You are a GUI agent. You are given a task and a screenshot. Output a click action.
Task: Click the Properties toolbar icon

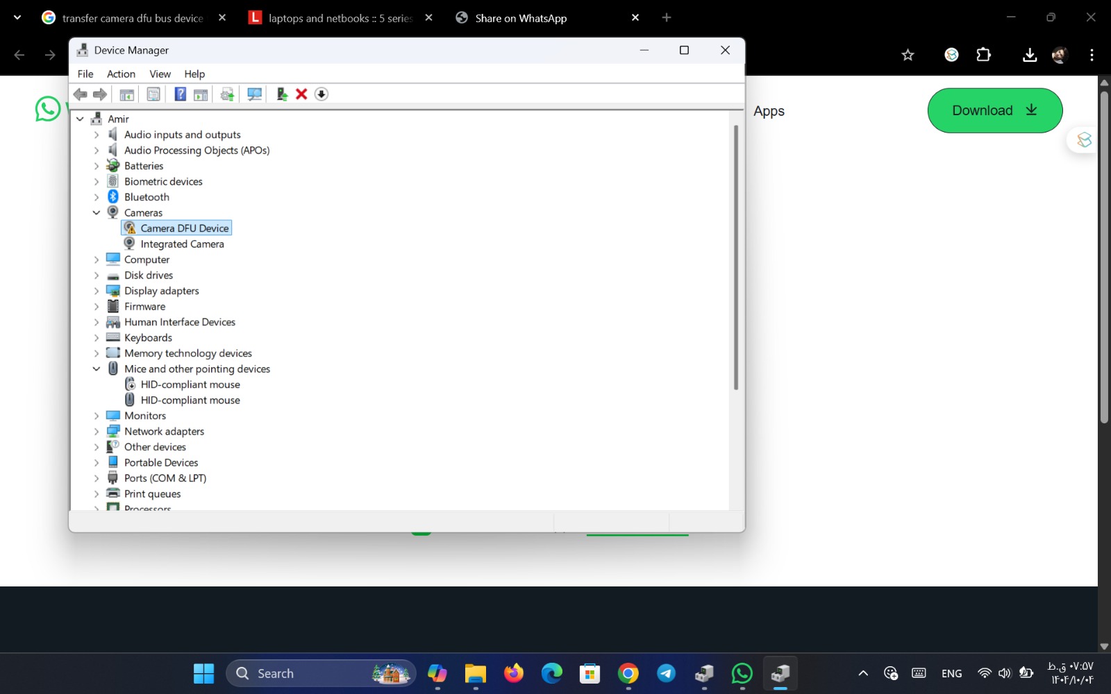tap(153, 94)
